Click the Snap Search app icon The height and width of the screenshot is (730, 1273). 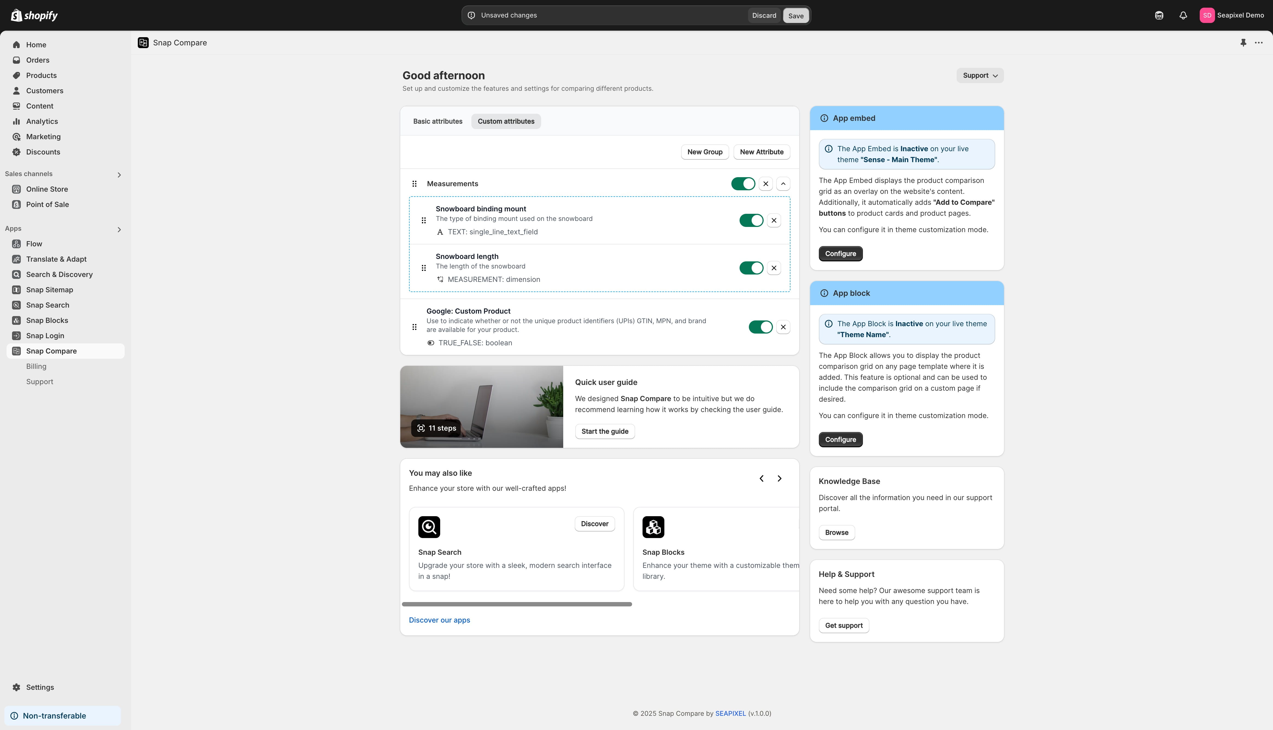429,527
